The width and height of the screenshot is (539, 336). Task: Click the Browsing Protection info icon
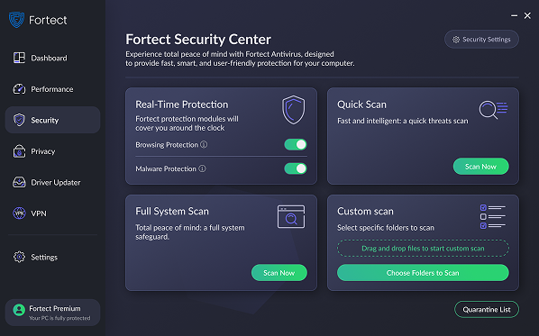pos(204,145)
